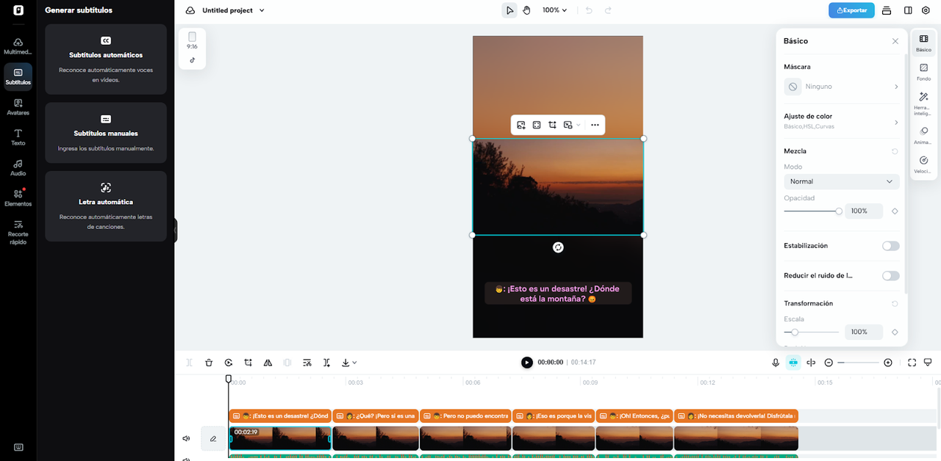This screenshot has width=941, height=461.
Task: Click the microphone record voiceover icon
Action: 776,363
